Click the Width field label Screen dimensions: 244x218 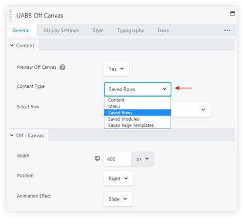(23, 156)
